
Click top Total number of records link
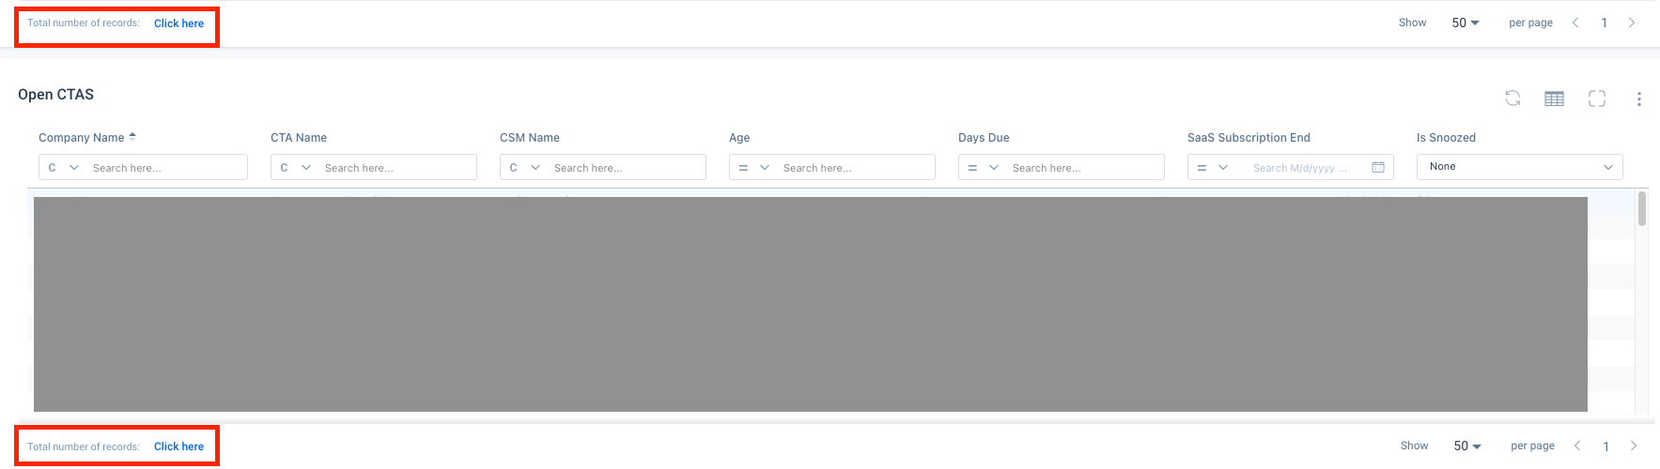[x=178, y=23]
